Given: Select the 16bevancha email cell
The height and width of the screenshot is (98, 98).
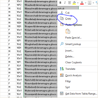Looking at the screenshot, I should tap(41, 16).
